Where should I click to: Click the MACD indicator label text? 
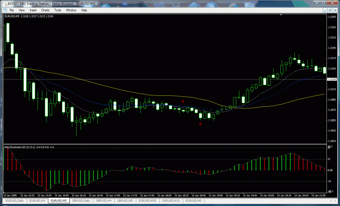29,147
